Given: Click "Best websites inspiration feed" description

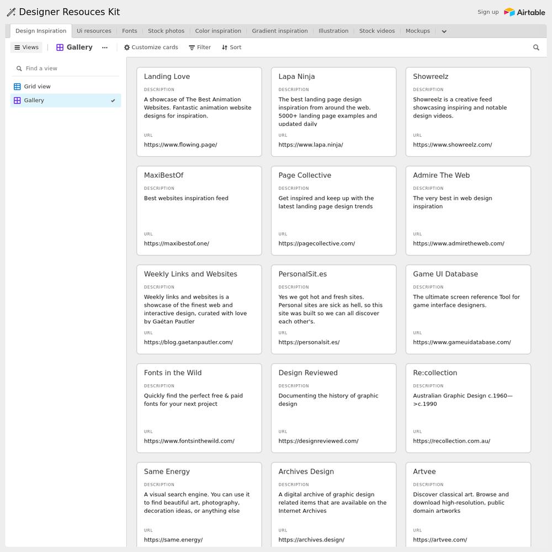Looking at the screenshot, I should point(186,198).
